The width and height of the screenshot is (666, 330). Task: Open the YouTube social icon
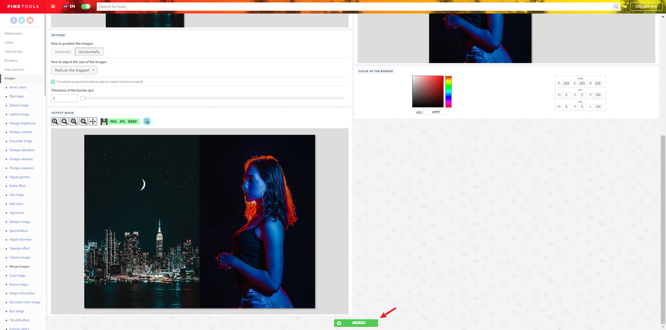point(30,20)
